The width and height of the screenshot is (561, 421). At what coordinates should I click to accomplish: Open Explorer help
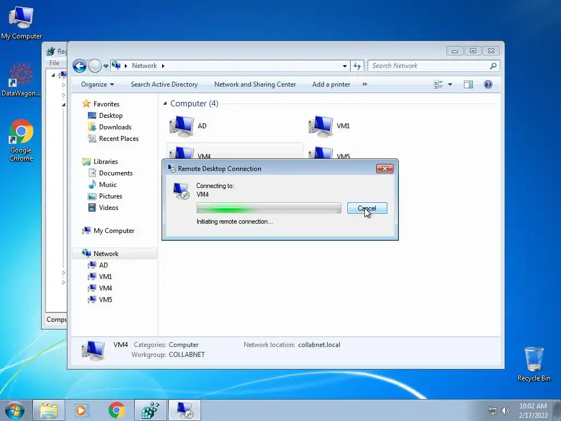(x=488, y=84)
